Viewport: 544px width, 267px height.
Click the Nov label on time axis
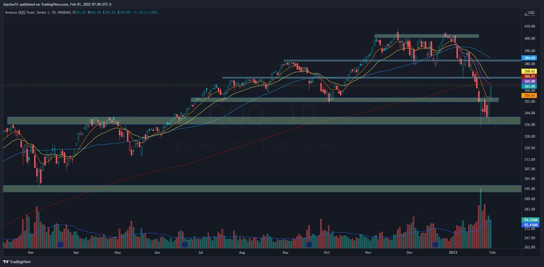coord(368,252)
